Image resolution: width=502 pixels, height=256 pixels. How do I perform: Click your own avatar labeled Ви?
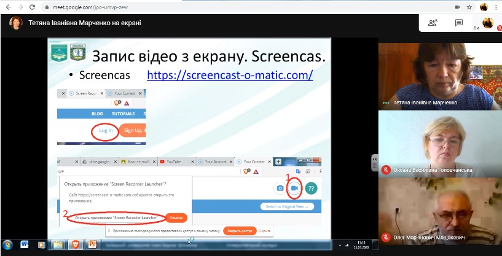pyautogui.click(x=487, y=23)
